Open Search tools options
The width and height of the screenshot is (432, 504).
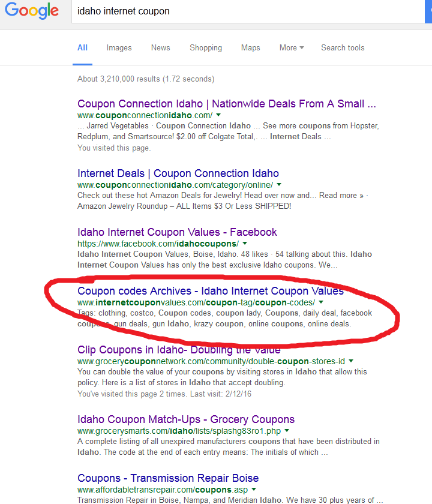click(x=343, y=48)
